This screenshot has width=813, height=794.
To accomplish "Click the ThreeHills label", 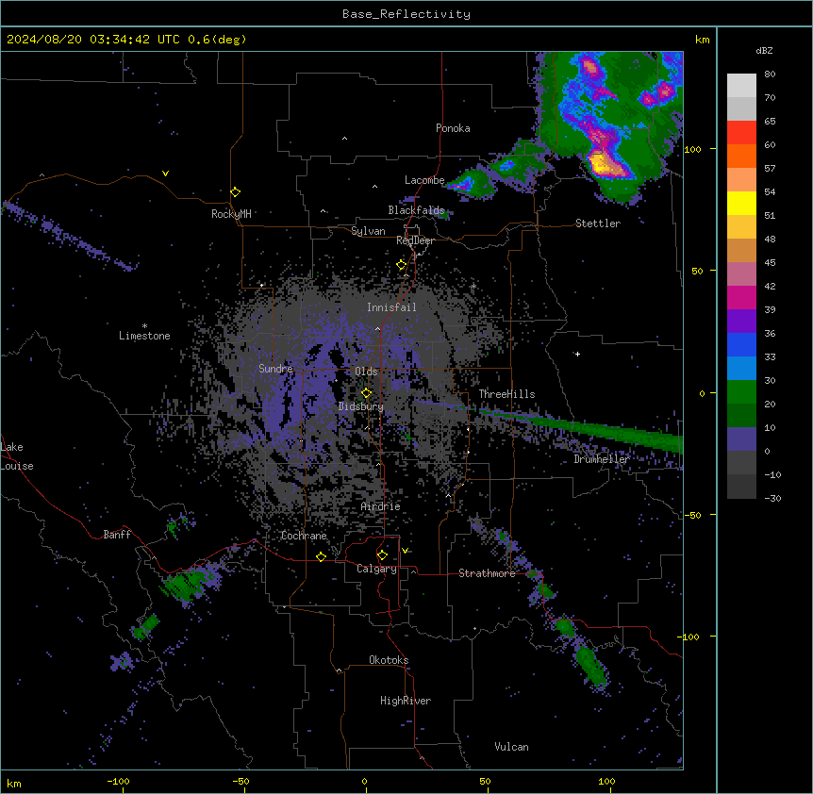I will (506, 394).
